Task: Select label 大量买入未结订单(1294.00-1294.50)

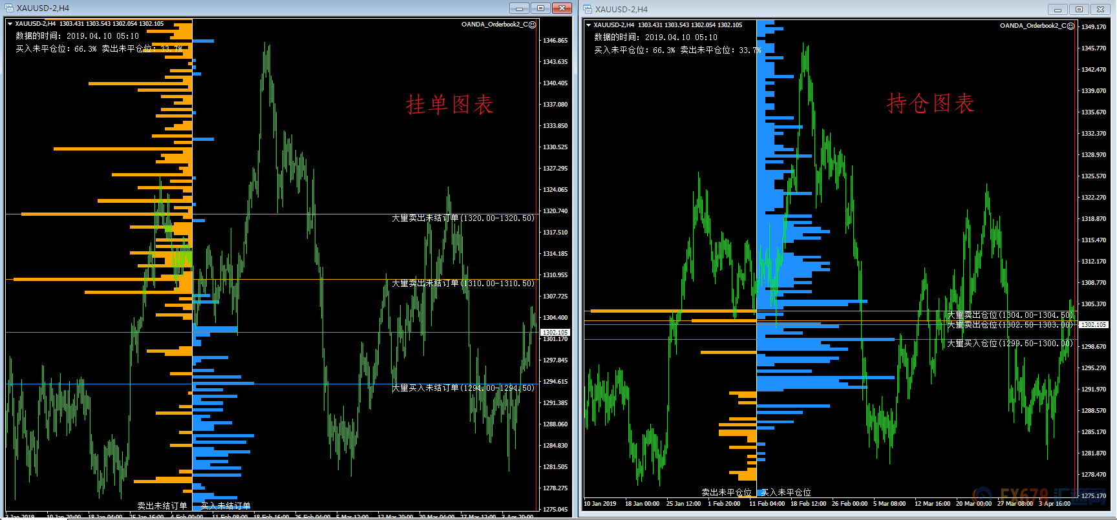Action: point(463,388)
